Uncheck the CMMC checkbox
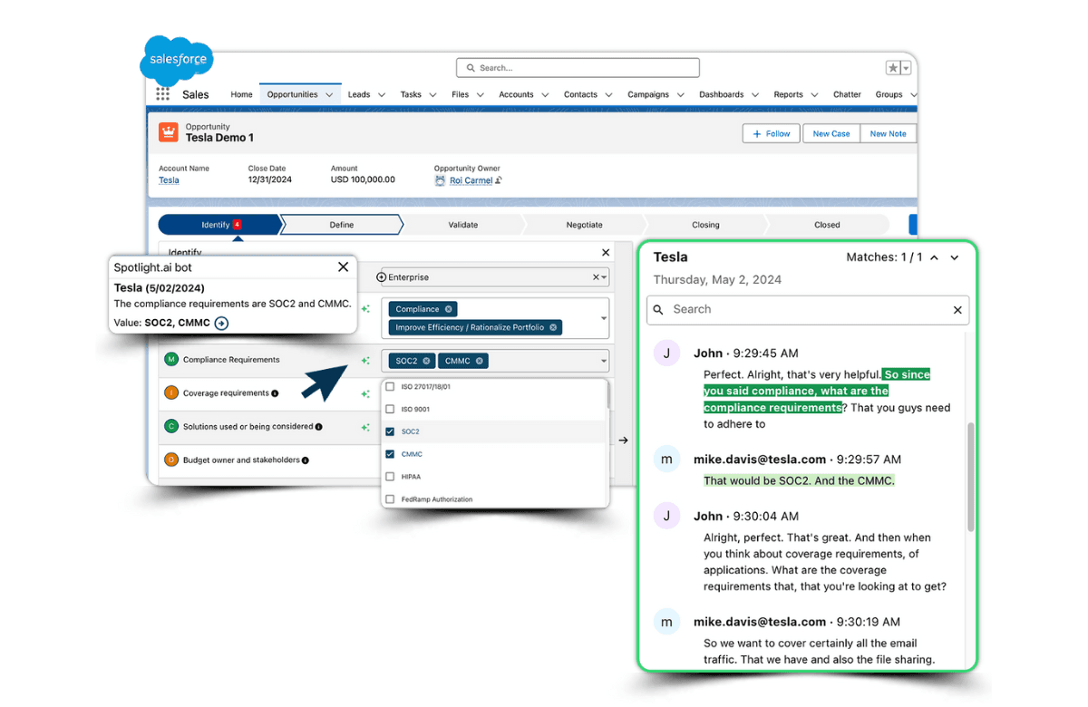 click(391, 454)
